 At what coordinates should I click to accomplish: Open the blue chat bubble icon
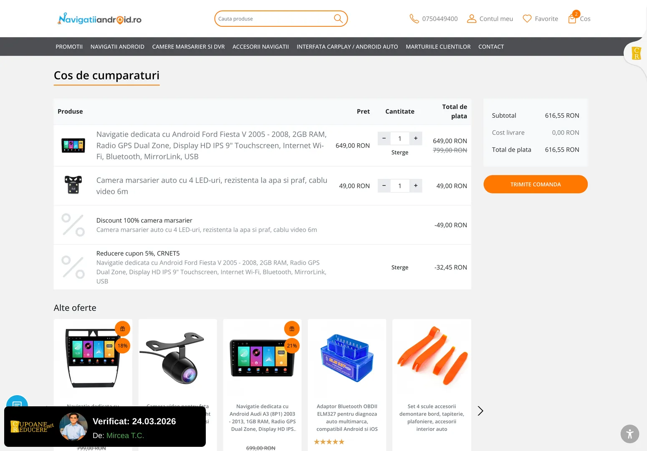click(x=17, y=403)
